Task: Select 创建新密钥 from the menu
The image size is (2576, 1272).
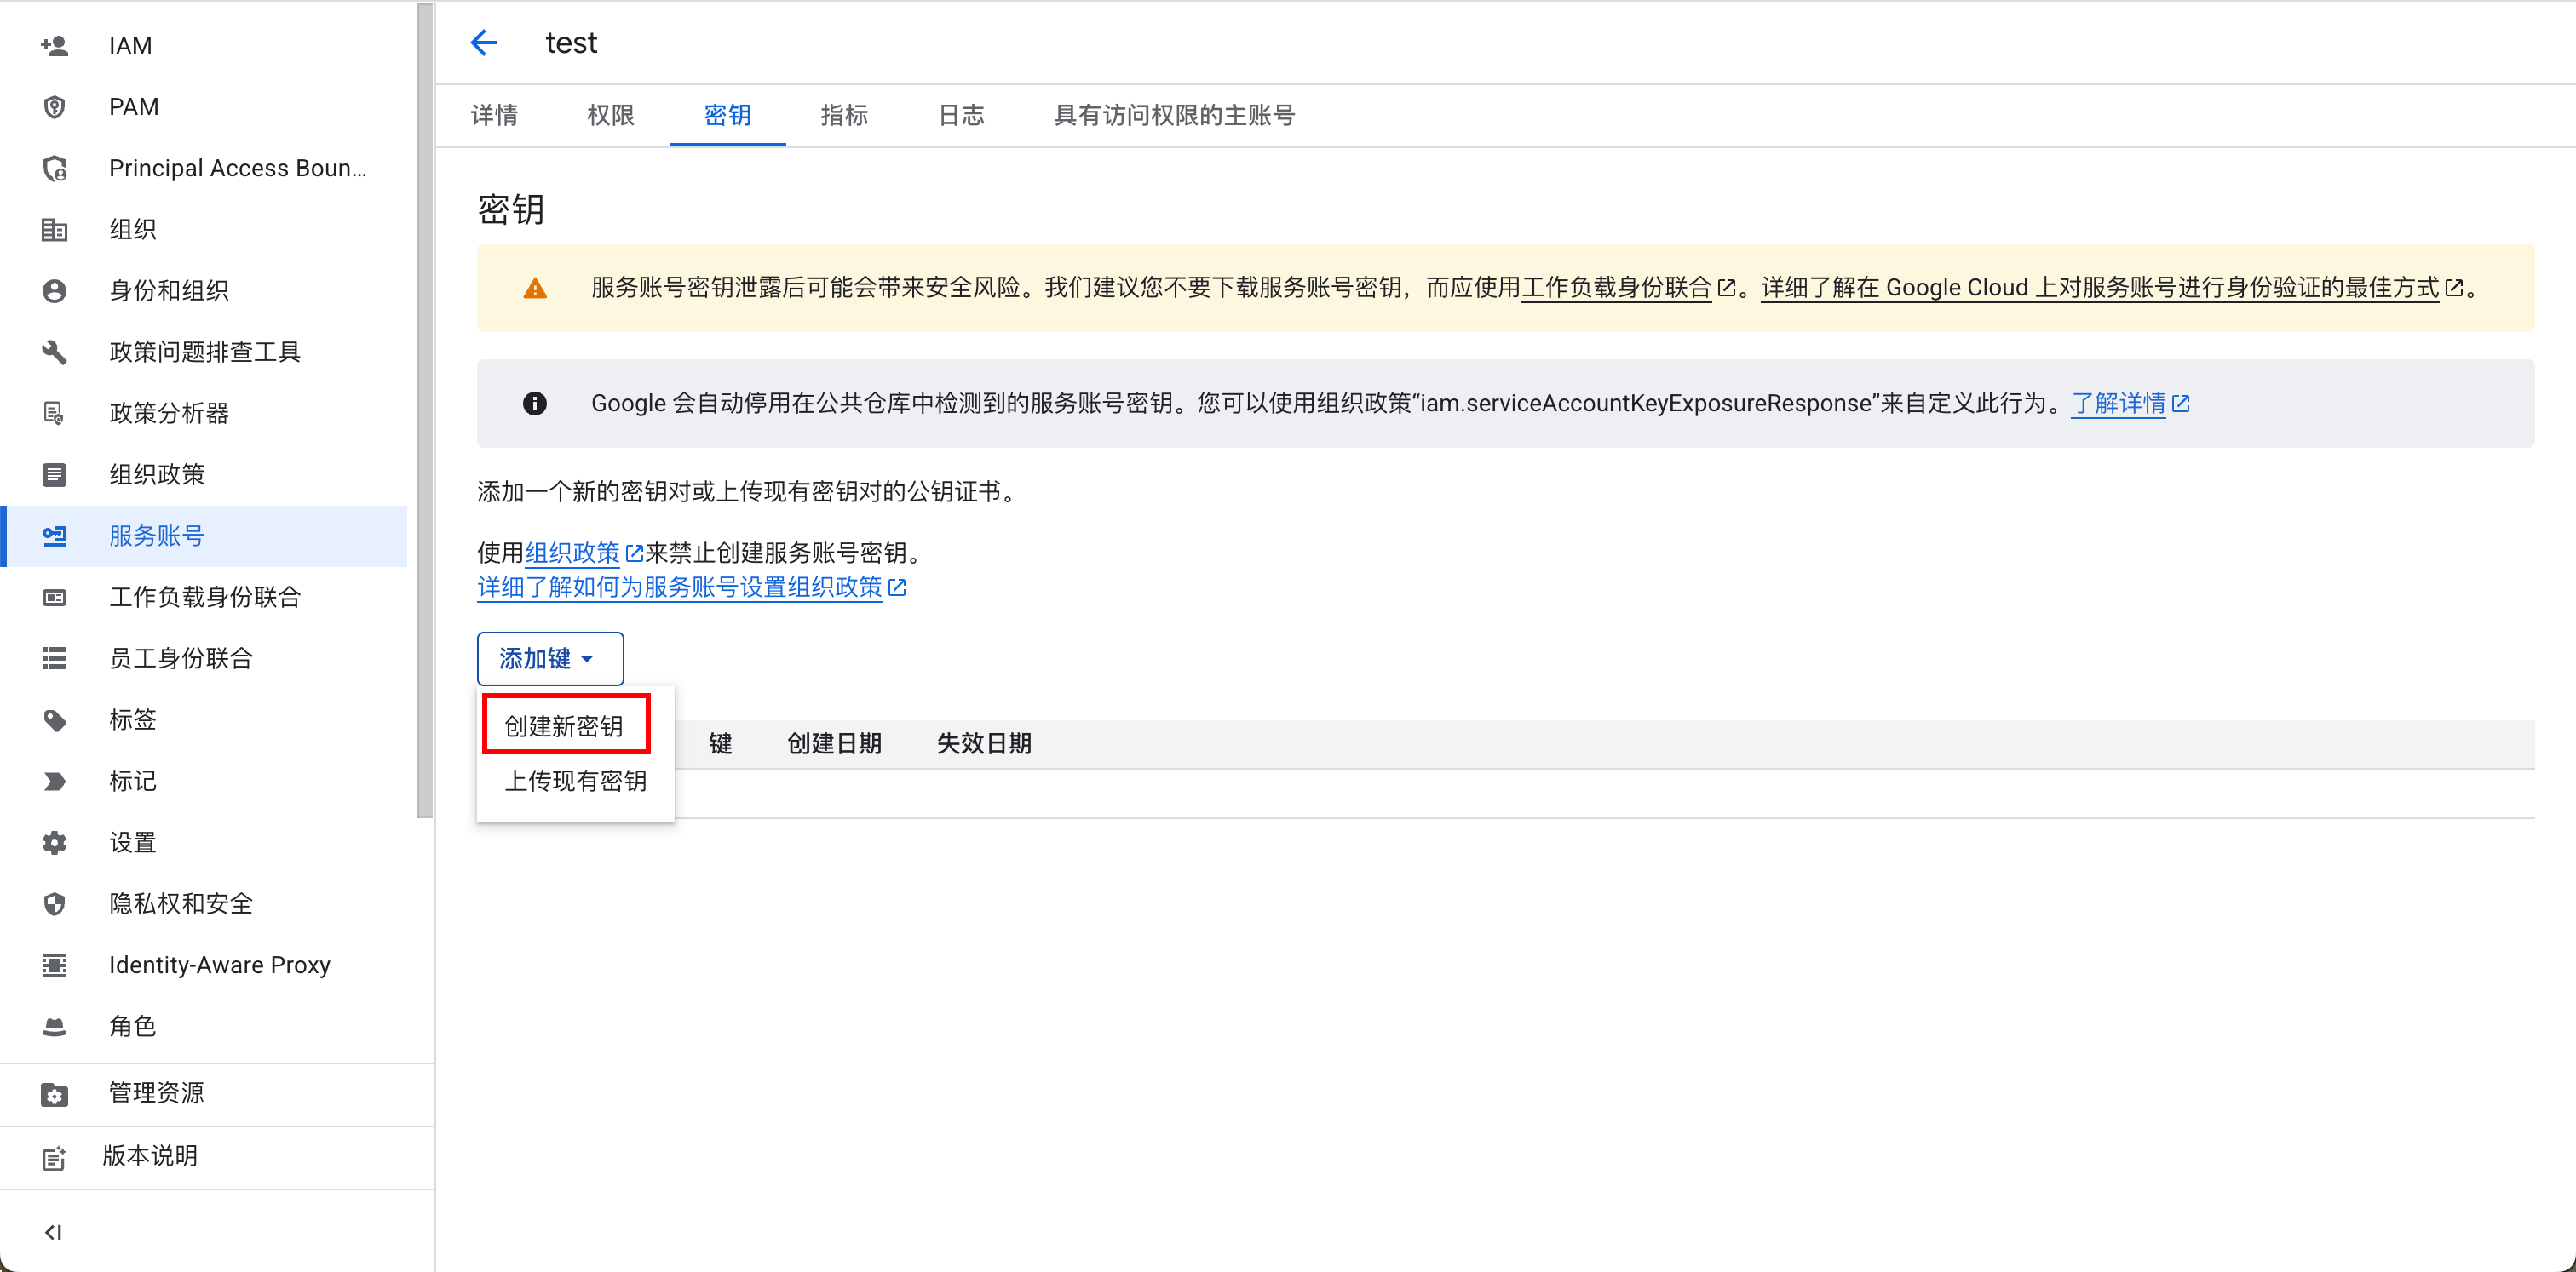Action: [x=565, y=725]
